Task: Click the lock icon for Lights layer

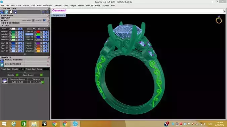Action: click(x=17, y=29)
